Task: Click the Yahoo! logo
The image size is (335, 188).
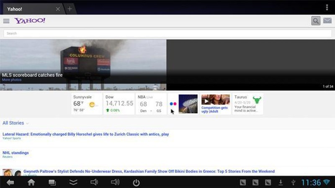Action: (30, 20)
